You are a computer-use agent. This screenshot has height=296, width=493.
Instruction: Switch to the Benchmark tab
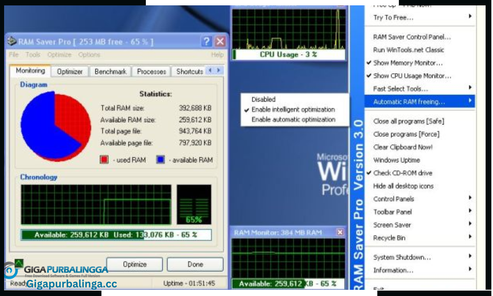[x=111, y=72]
